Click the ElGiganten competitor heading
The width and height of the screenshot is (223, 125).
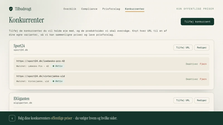point(21,99)
